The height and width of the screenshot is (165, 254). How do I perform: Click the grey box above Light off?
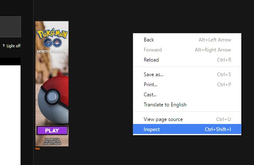click(10, 27)
